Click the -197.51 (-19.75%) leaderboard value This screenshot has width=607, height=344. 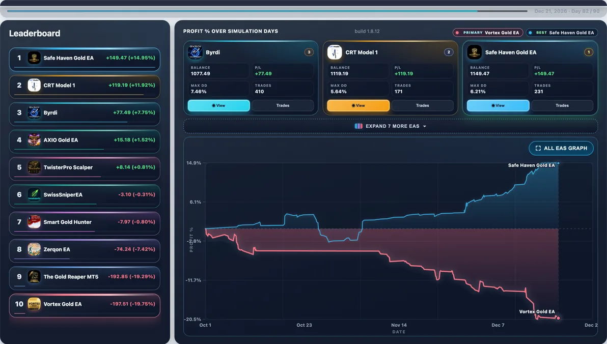(x=132, y=304)
